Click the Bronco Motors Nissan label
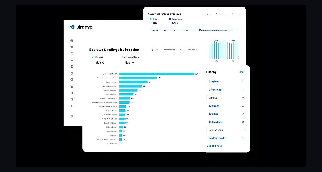Screen dimensions: 322x172 (109, 119)
